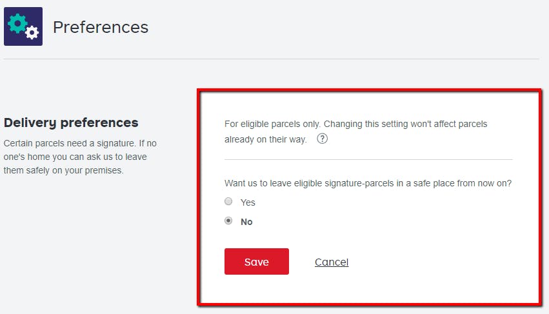Click the bold 'No' option label
The image size is (549, 314).
coord(246,222)
